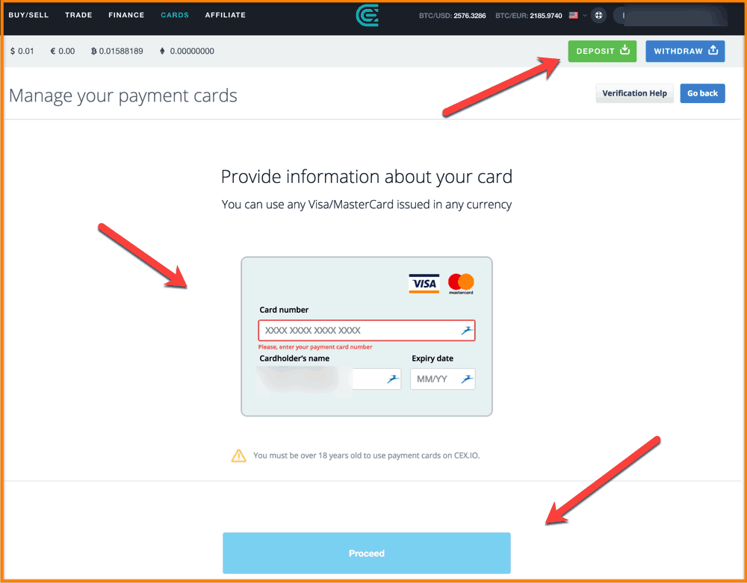747x583 pixels.
Task: Click the globe icon in top bar
Action: 598,15
